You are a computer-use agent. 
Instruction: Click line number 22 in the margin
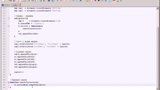tap(4, 39)
